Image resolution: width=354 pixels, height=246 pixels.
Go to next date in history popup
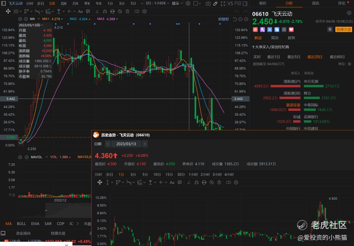click(145, 144)
